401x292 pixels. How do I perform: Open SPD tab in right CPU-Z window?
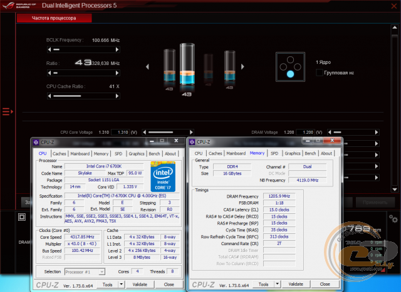click(x=274, y=153)
